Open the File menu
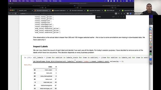This screenshot has height=90, width=161. (20, 1)
